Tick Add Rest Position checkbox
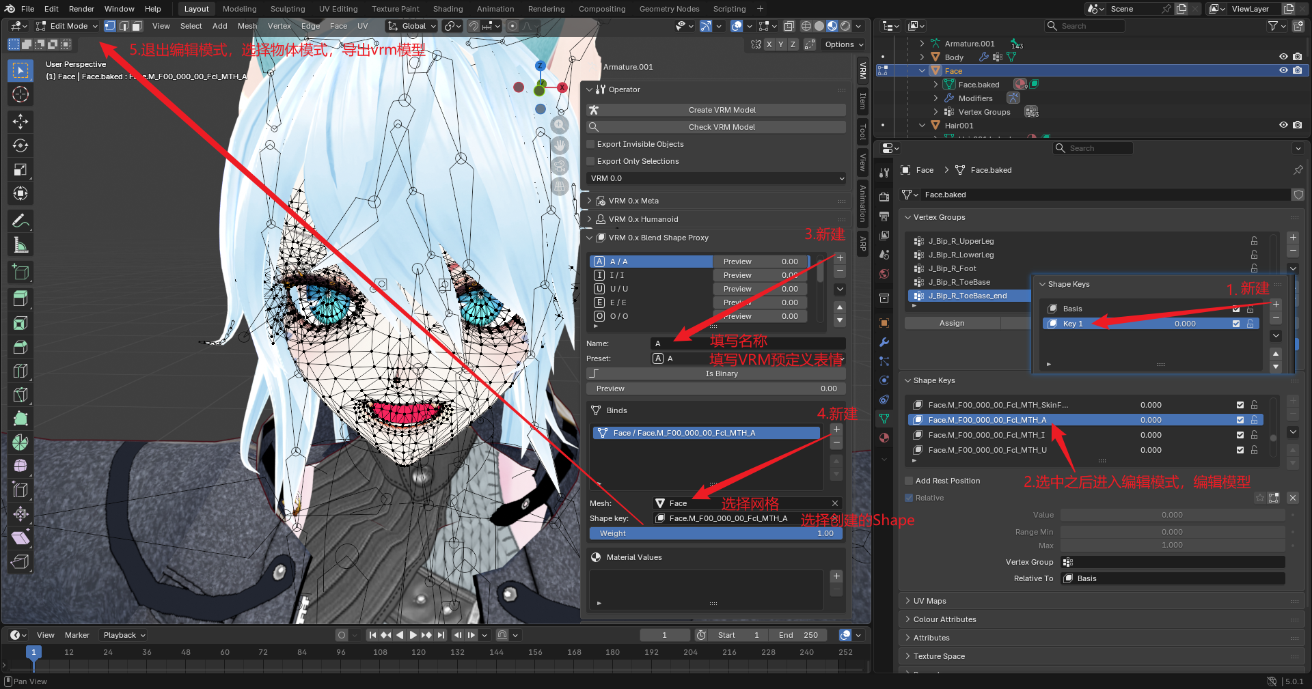Viewport: 1312px width, 689px height. tap(909, 481)
